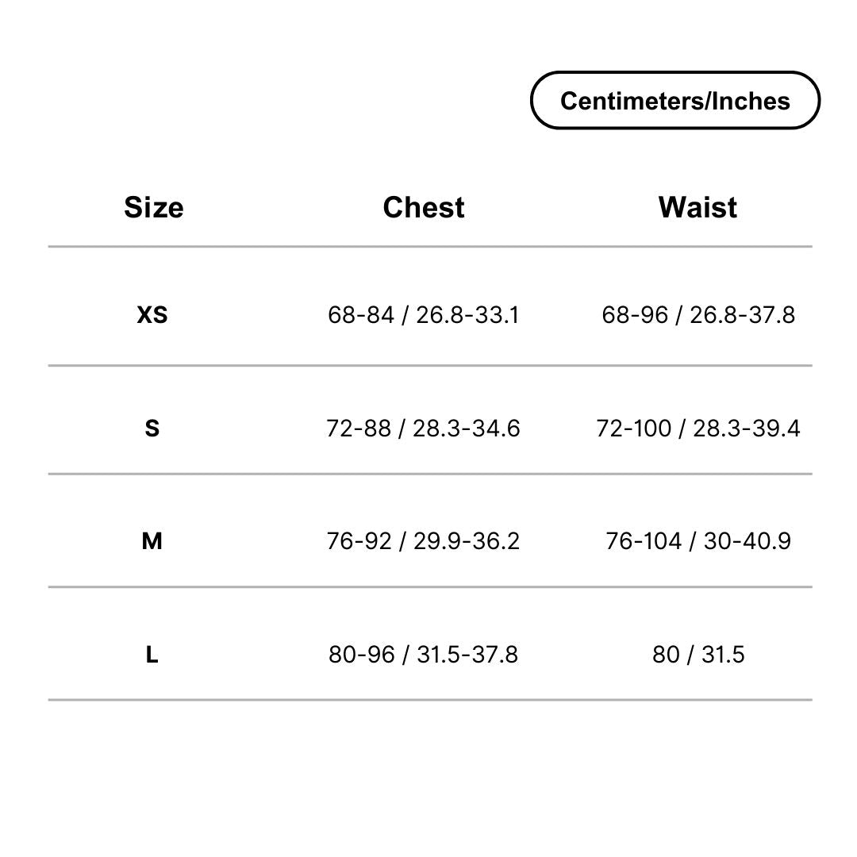Click S waist value 72-100 / 28.3-39.4
Image resolution: width=857 pixels, height=857 pixels.
pyautogui.click(x=698, y=428)
